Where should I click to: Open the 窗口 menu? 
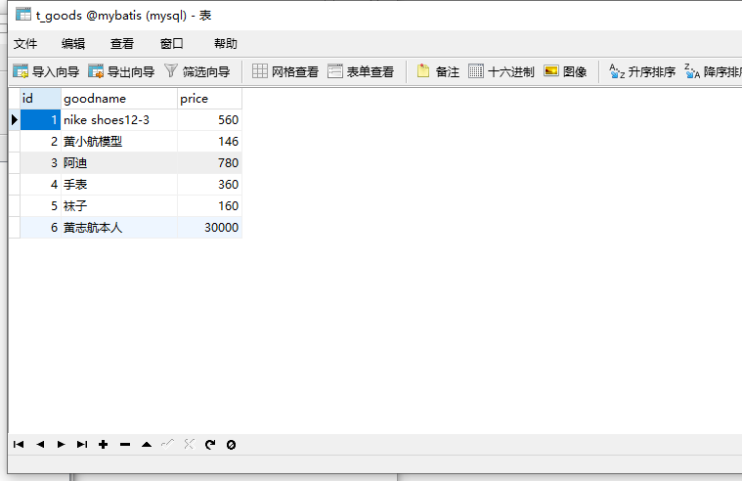172,44
